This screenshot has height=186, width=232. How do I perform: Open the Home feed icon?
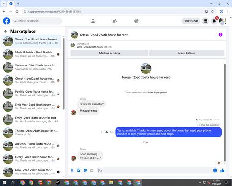click(93, 21)
